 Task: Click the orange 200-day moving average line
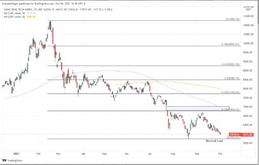tap(168, 82)
